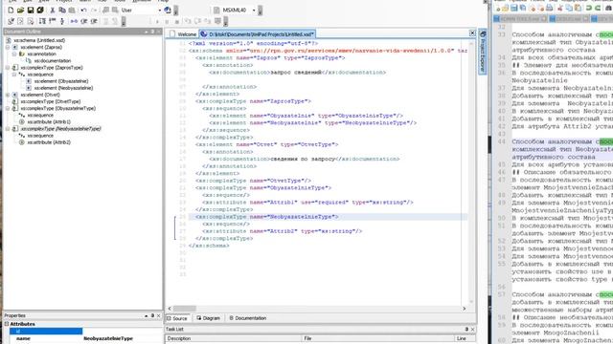Select xs:attribute (Attrib1) in outline
This screenshot has width=613, height=344.
click(x=49, y=121)
